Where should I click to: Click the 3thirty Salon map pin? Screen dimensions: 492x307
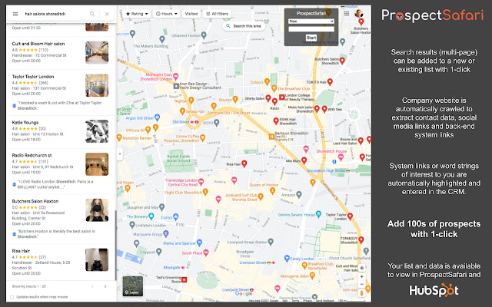pyautogui.click(x=268, y=98)
